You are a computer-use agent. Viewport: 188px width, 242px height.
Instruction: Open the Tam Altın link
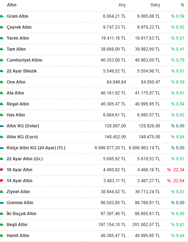click(x=16, y=49)
